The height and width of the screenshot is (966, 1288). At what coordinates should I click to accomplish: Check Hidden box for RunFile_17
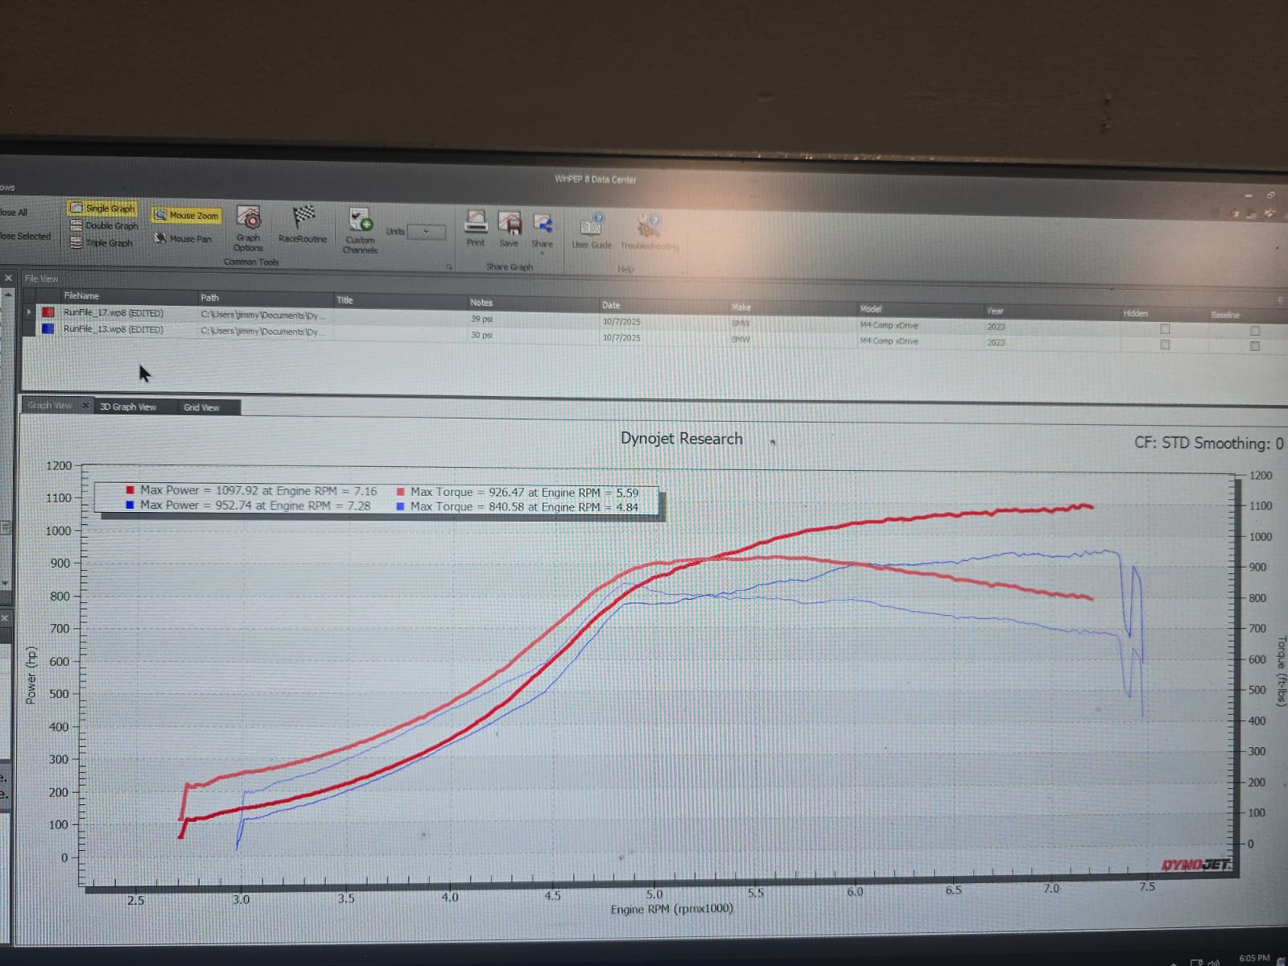coord(1165,329)
